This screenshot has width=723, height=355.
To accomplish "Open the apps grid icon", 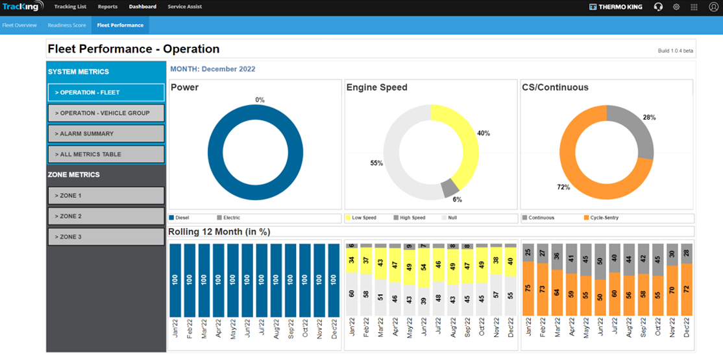I will (694, 7).
